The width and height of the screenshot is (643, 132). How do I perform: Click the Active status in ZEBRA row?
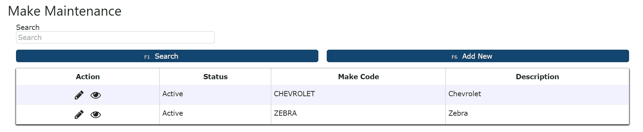(173, 113)
